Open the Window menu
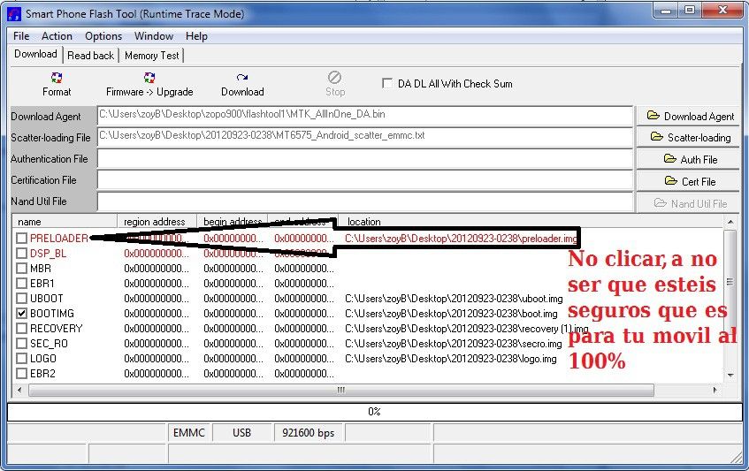749x471 pixels. point(153,36)
